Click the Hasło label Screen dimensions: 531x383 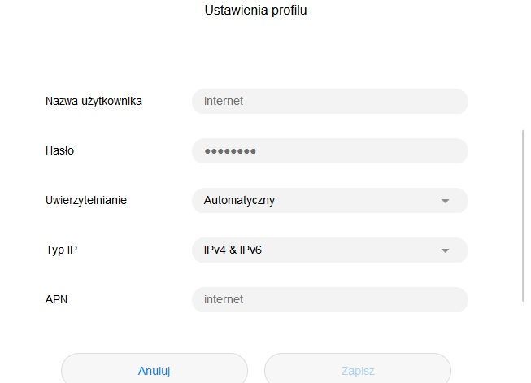tap(60, 150)
